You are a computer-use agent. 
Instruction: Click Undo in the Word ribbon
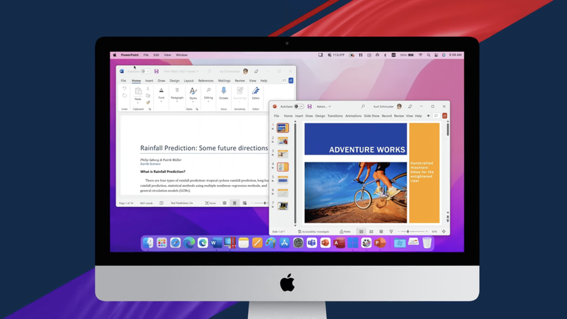pyautogui.click(x=125, y=89)
